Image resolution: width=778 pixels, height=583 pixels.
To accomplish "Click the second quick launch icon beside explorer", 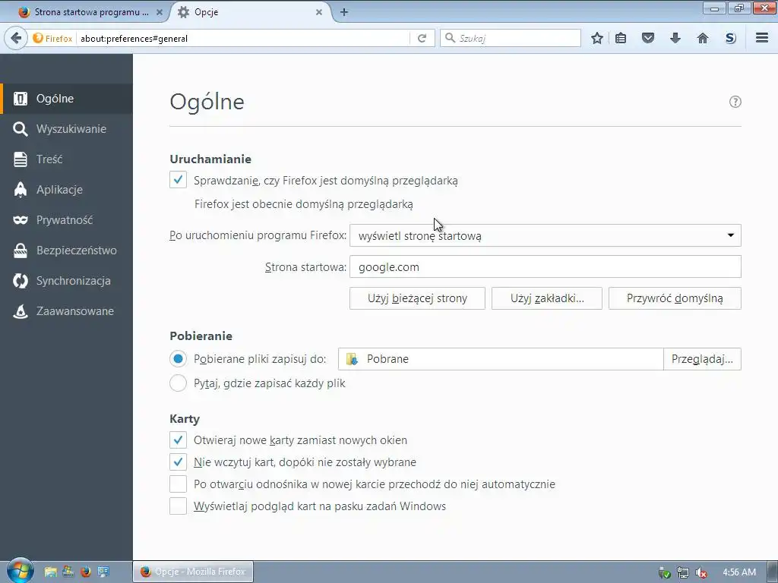I will (68, 572).
